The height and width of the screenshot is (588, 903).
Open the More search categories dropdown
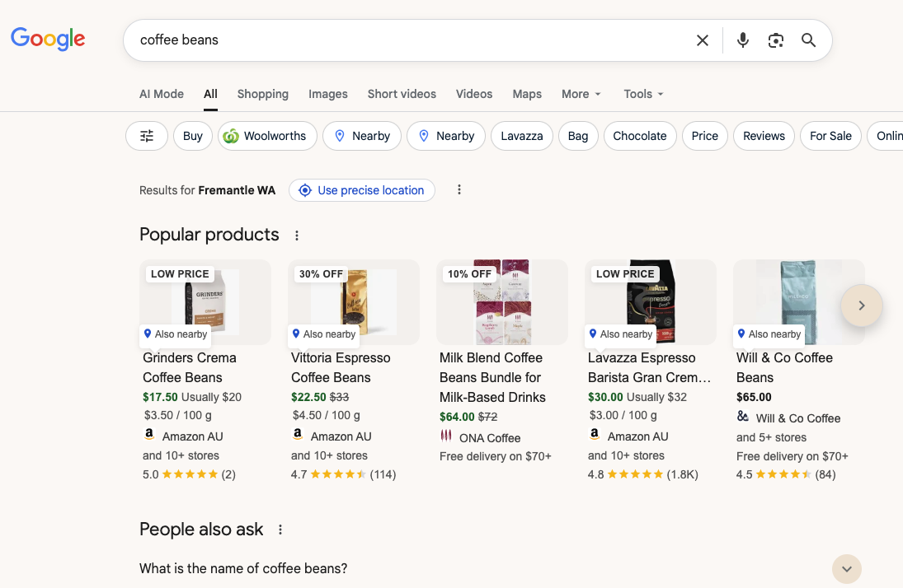(x=581, y=94)
